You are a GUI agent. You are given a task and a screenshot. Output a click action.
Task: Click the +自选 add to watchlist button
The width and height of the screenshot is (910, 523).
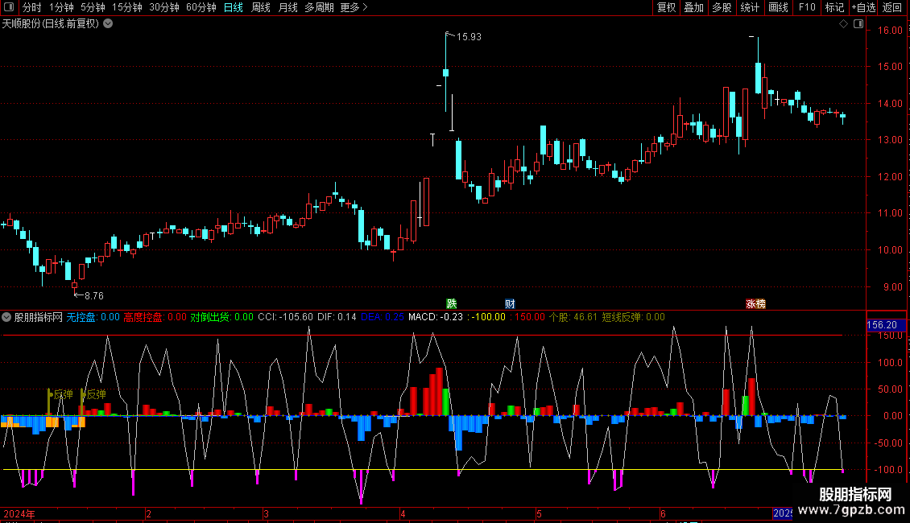click(x=863, y=7)
